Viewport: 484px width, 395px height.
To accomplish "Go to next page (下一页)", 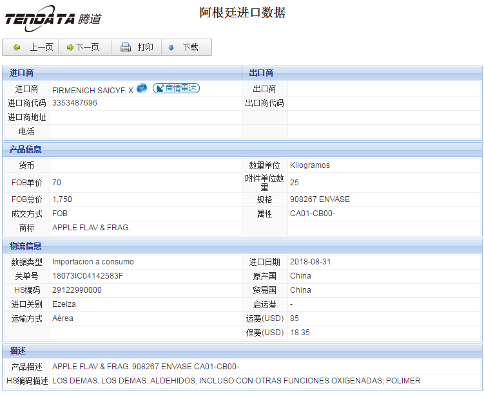I will (x=83, y=47).
